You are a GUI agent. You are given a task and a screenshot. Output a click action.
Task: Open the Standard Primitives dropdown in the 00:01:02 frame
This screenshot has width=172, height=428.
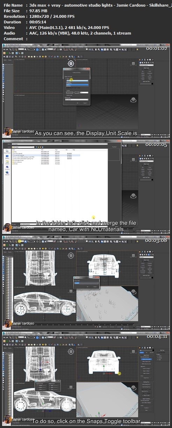146,65
